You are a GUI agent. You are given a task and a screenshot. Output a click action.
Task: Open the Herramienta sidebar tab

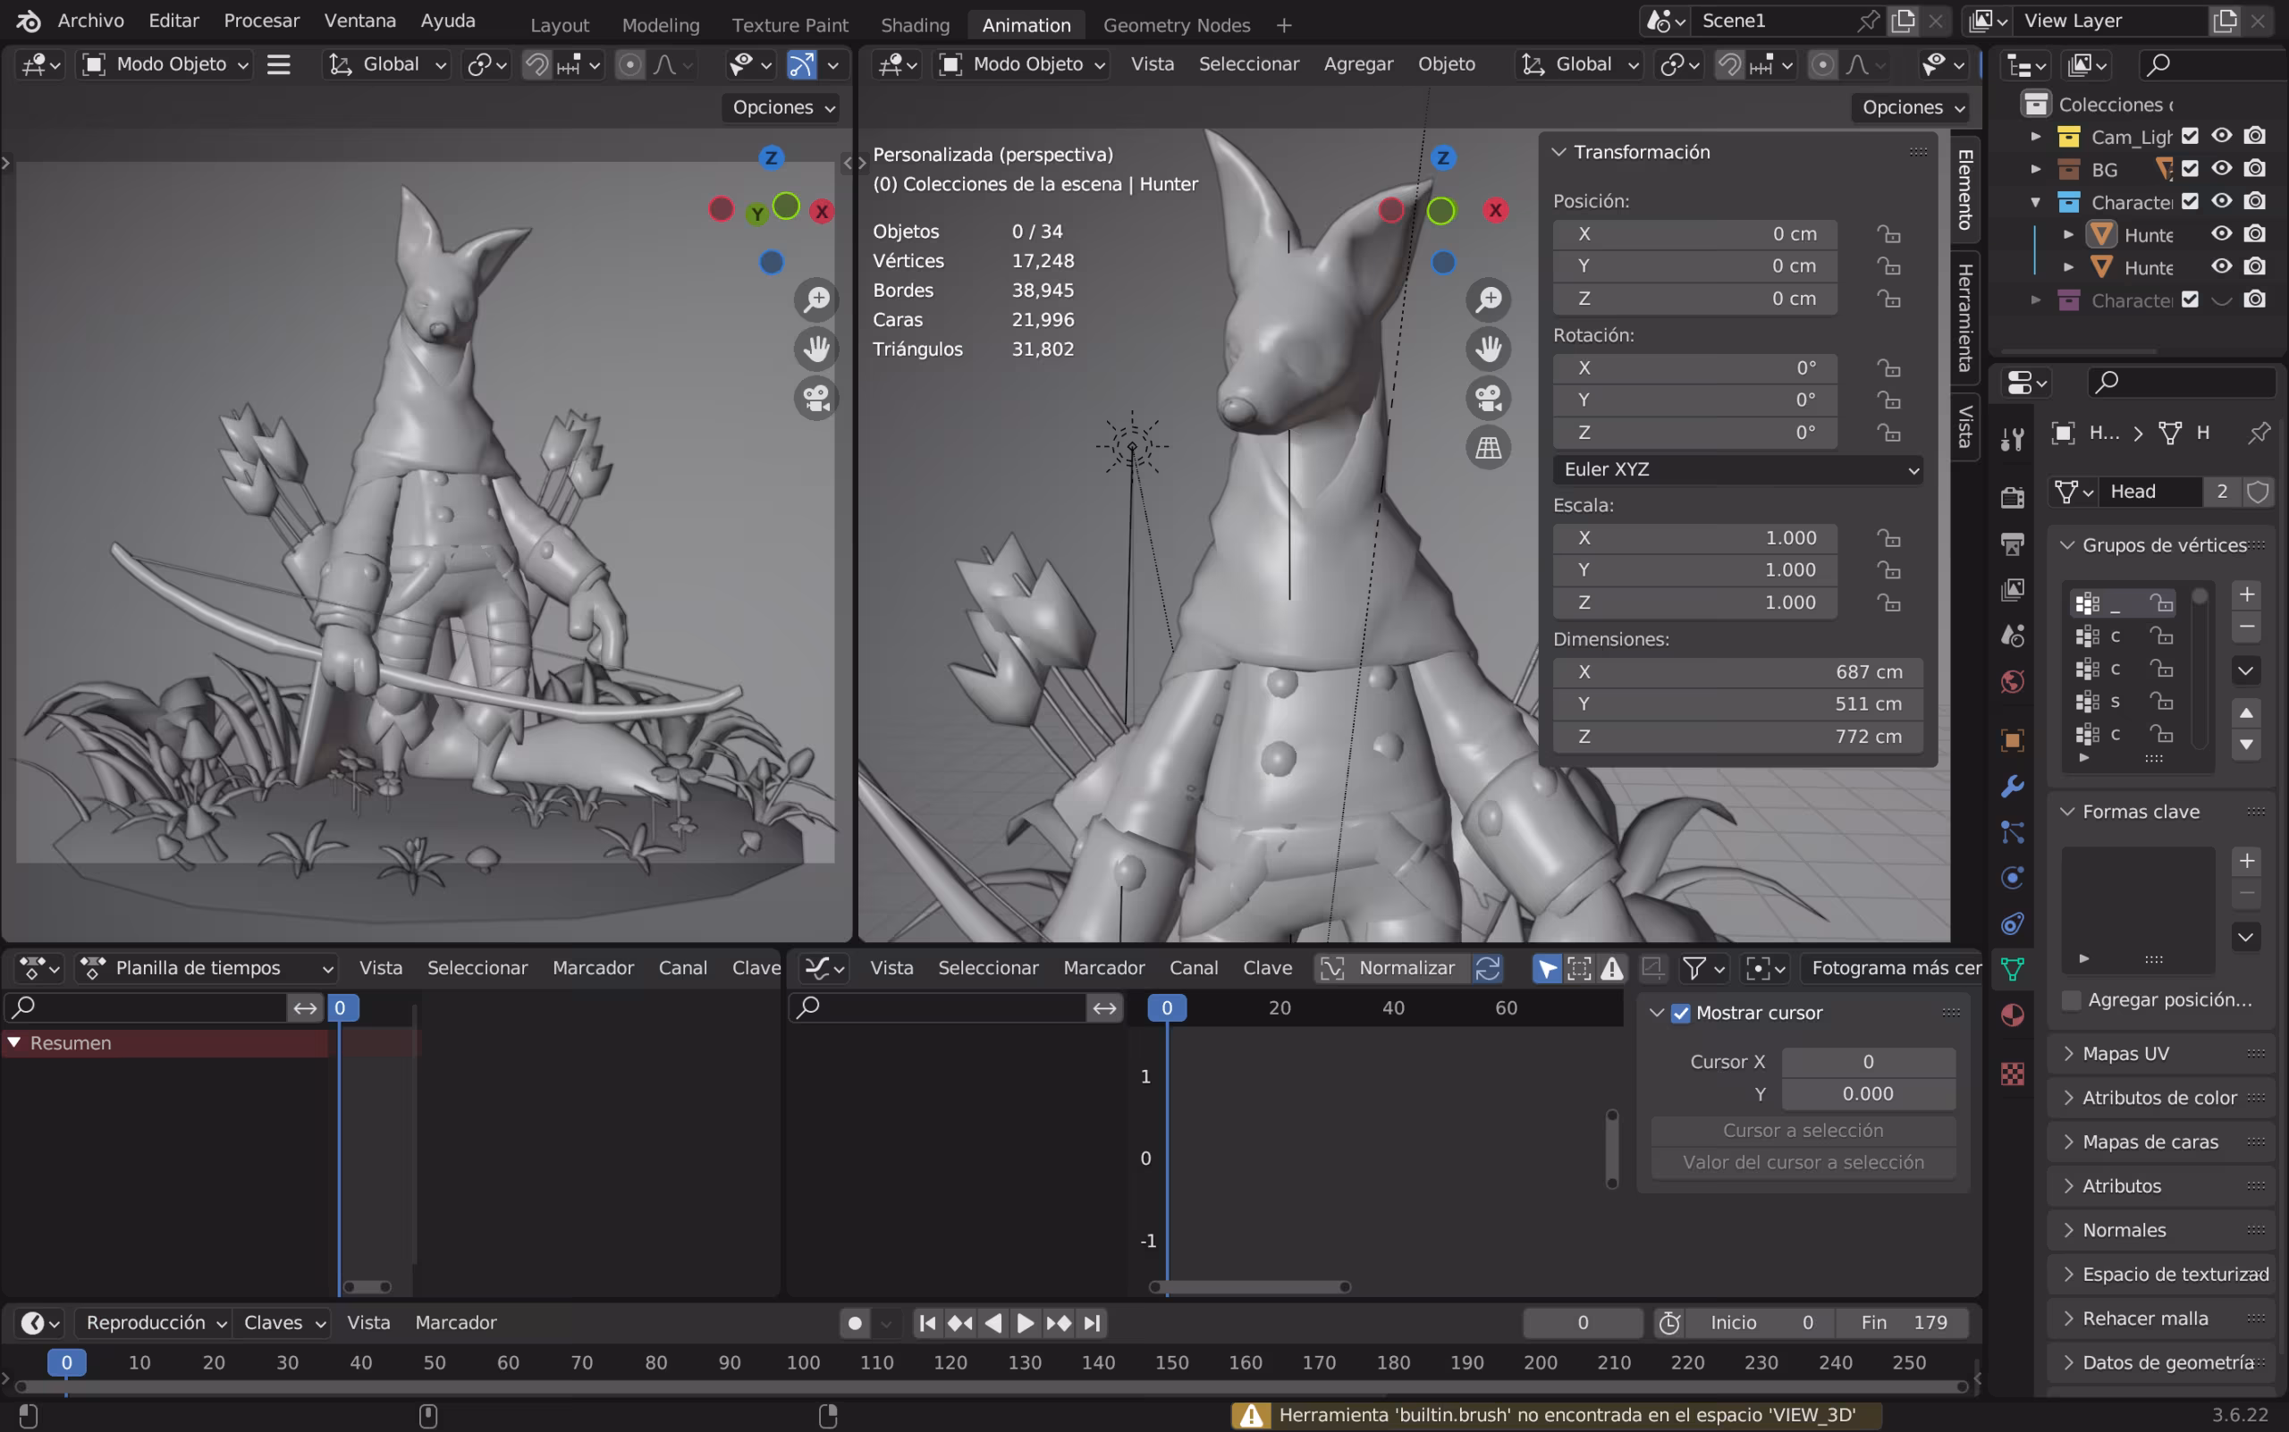[x=1964, y=318]
